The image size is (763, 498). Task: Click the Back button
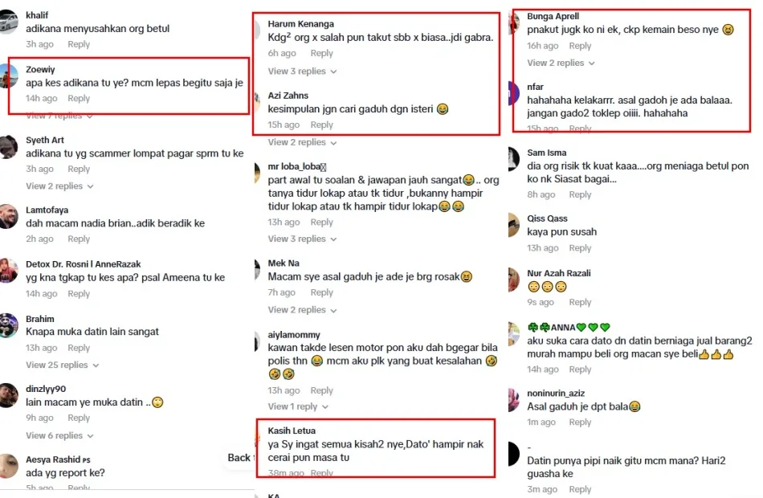(239, 458)
